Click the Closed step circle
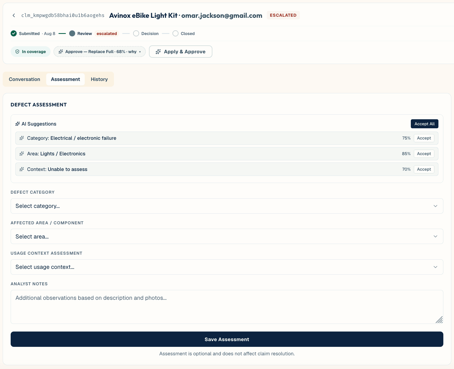454x369 pixels. coord(175,33)
